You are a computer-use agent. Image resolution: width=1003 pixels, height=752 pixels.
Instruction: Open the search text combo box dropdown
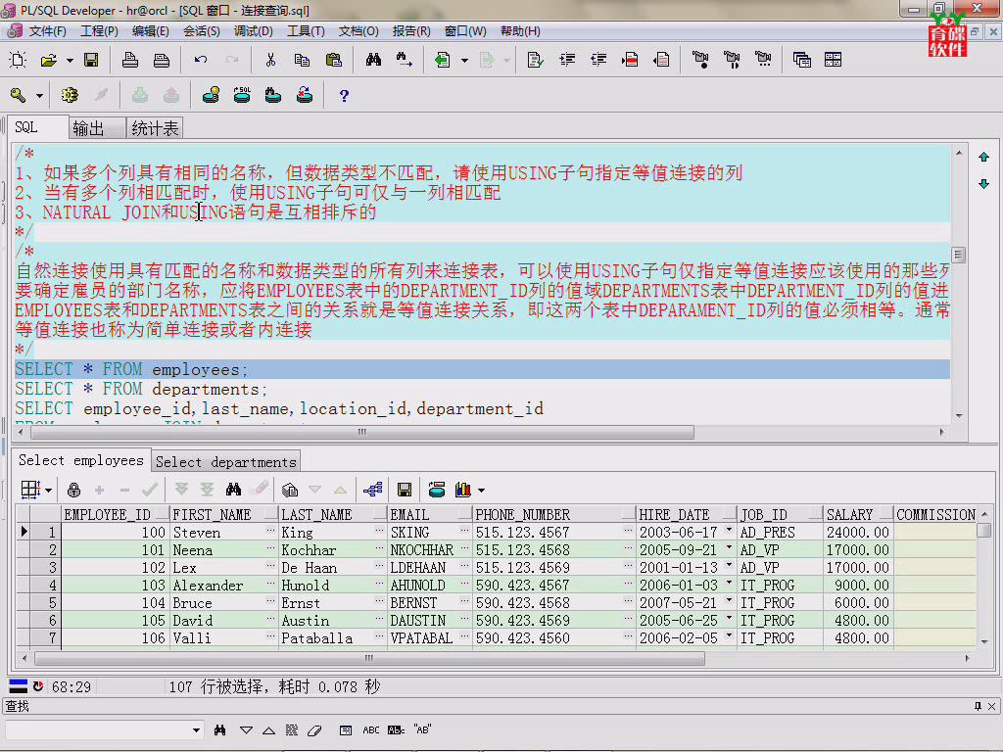196,730
